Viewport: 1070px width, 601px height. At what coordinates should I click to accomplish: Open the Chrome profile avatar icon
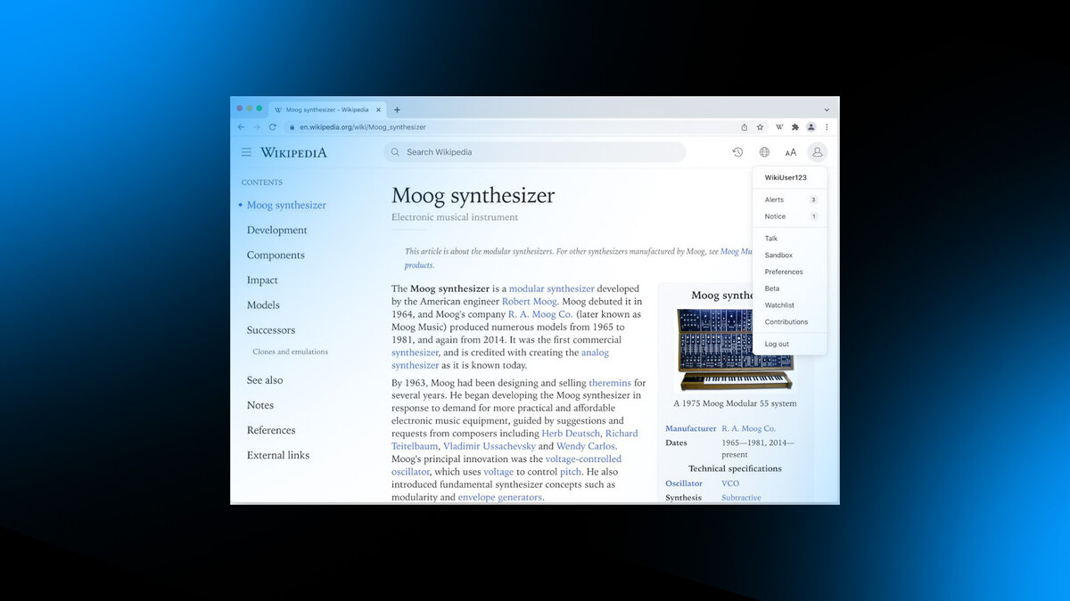tap(811, 127)
